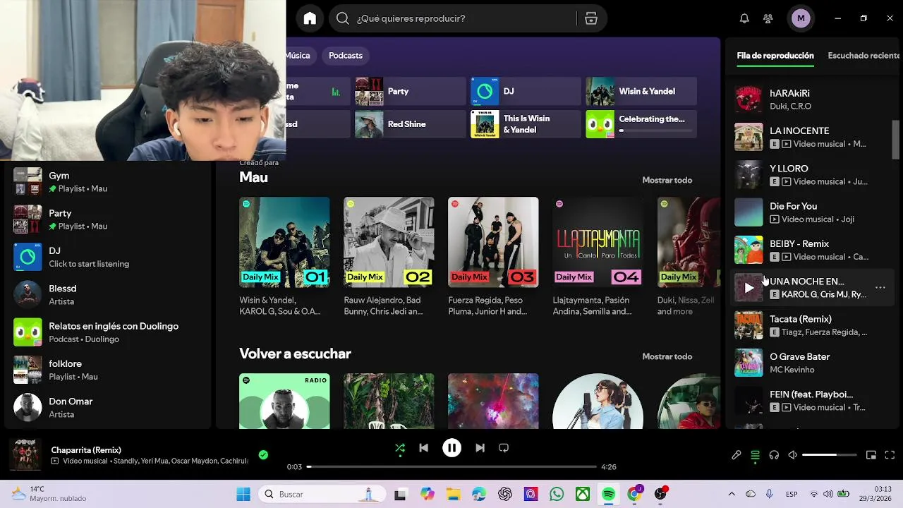The height and width of the screenshot is (508, 903).
Task: Open Gym playlist in library
Action: point(109,182)
